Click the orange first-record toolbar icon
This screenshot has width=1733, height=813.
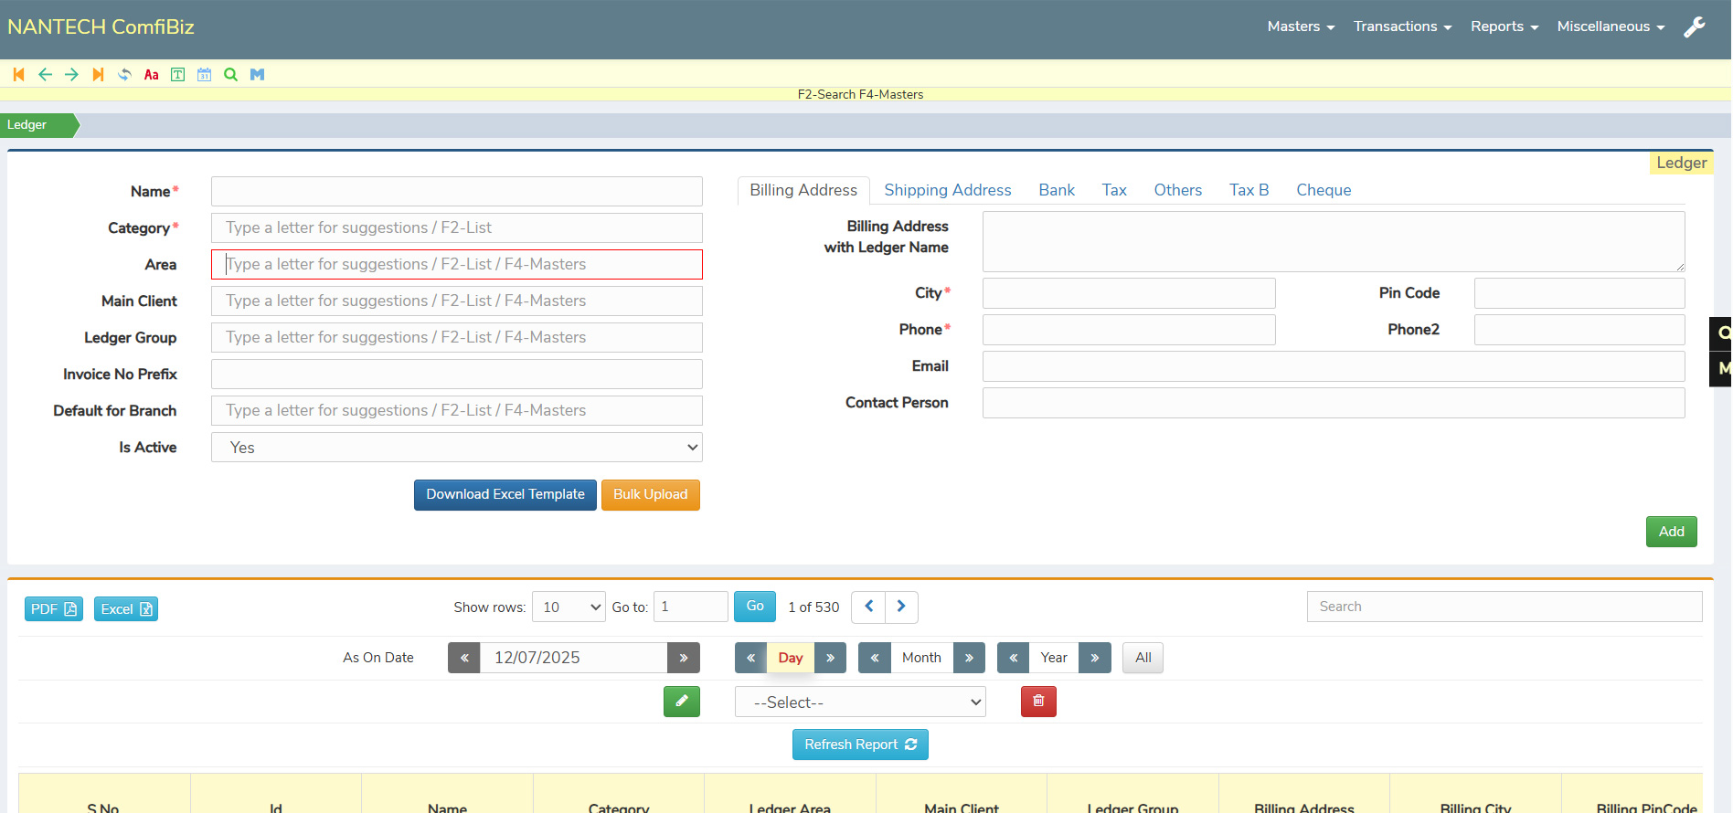[18, 75]
